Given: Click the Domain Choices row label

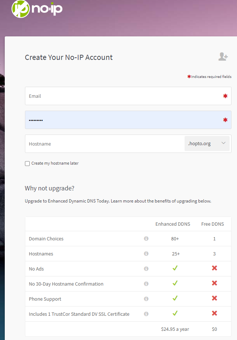Looking at the screenshot, I should [x=46, y=239].
